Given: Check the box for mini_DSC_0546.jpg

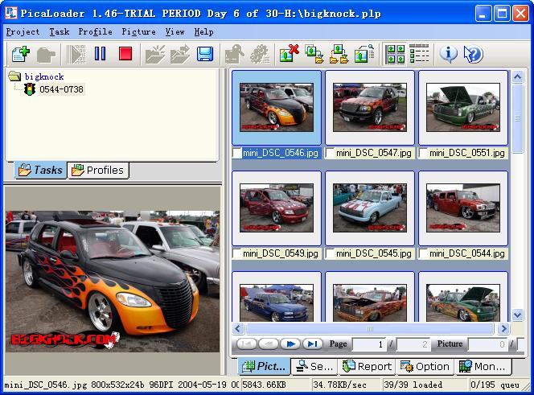Looking at the screenshot, I should pos(237,153).
